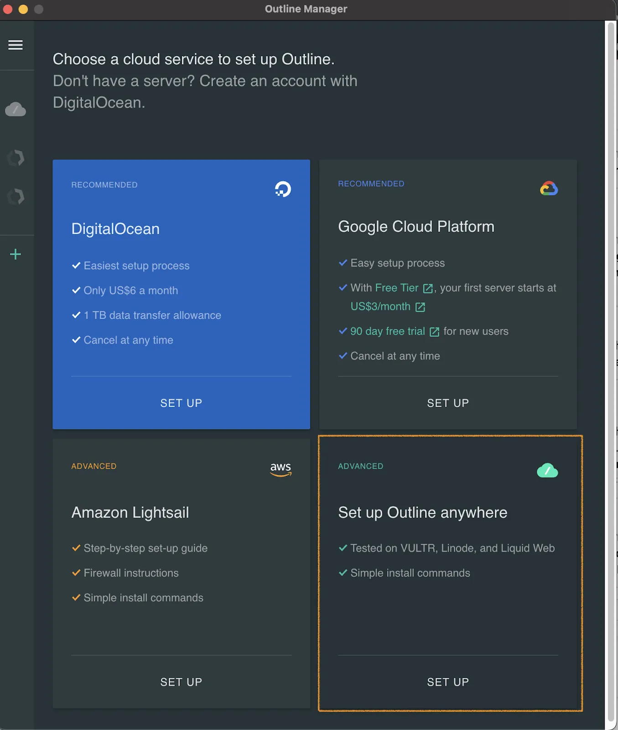Select the first DigitalOcean server icon in sidebar
The width and height of the screenshot is (618, 730).
[16, 158]
